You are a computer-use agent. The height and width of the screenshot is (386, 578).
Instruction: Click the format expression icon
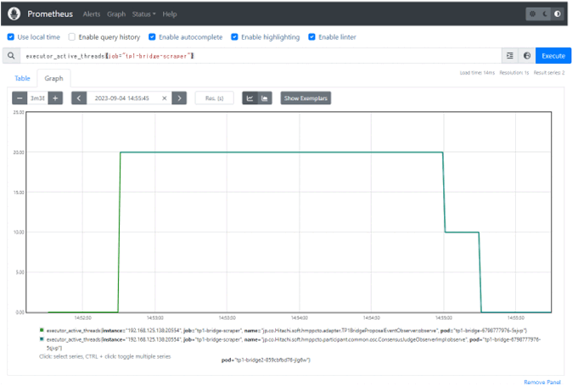[510, 56]
